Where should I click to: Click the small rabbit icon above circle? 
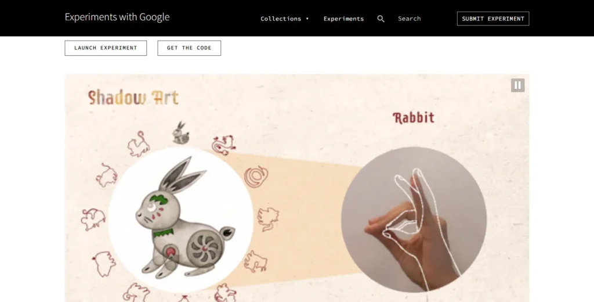[181, 133]
